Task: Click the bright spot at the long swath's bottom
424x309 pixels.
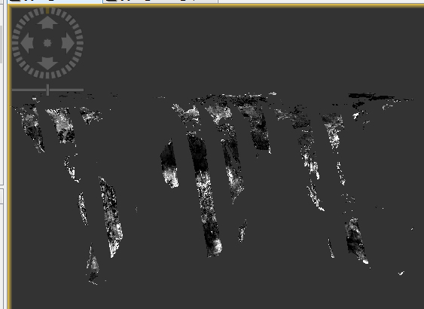Action: coord(217,245)
